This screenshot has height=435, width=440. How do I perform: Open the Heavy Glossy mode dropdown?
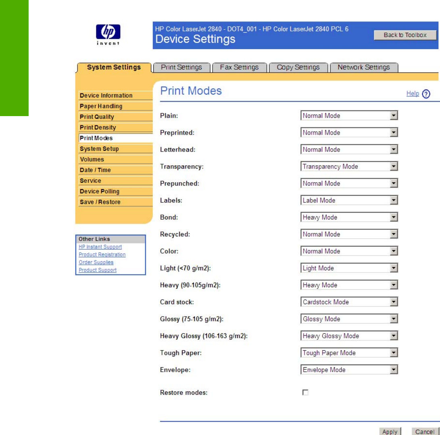[x=349, y=336]
